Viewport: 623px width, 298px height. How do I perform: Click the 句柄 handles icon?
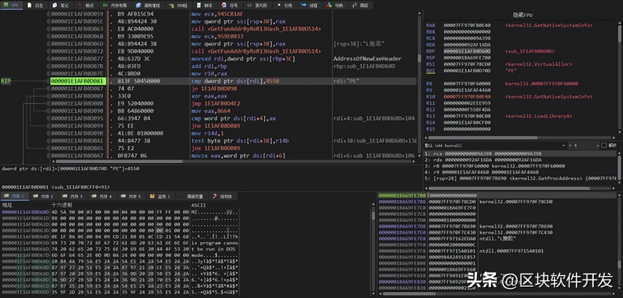pos(329,5)
